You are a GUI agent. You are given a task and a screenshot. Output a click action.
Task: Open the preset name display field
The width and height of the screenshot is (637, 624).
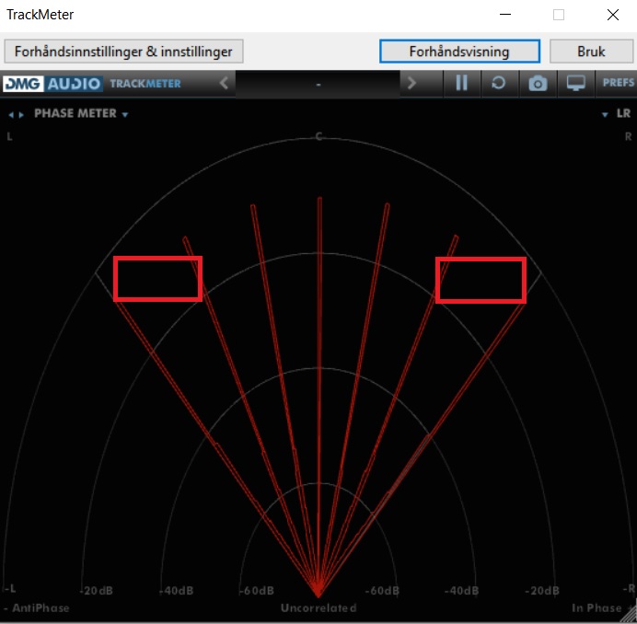[x=318, y=83]
